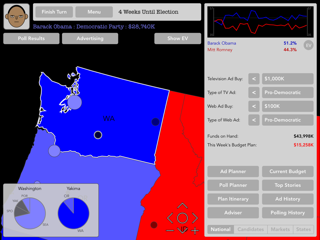Select the Portland market circle on Oregon border
Viewport: 320px width, 240px height.
pyautogui.click(x=54, y=151)
